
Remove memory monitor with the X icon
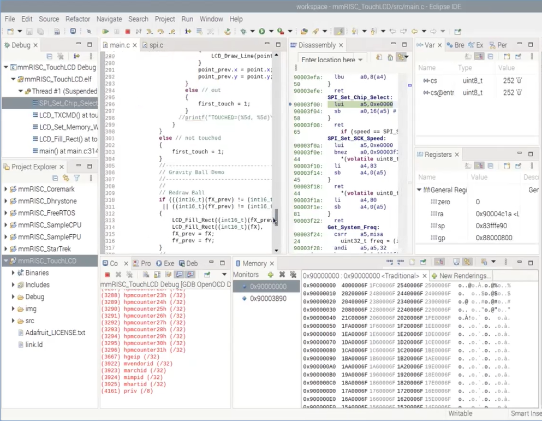click(x=282, y=275)
